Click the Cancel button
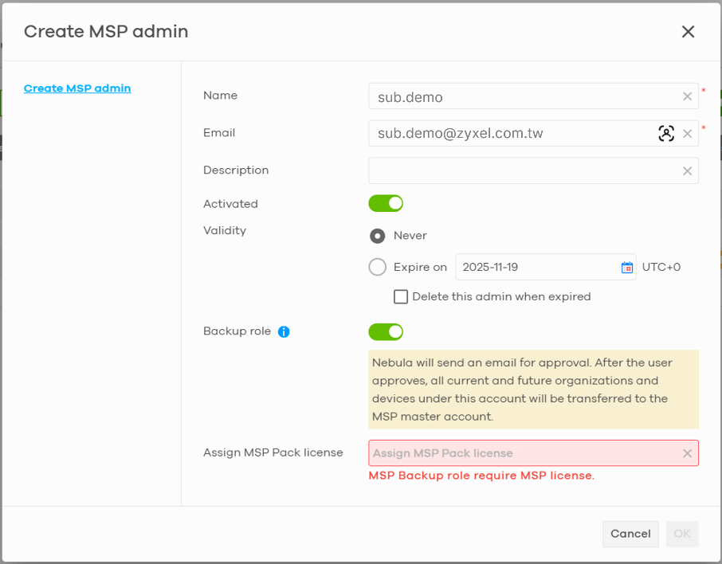722x564 pixels. (630, 534)
